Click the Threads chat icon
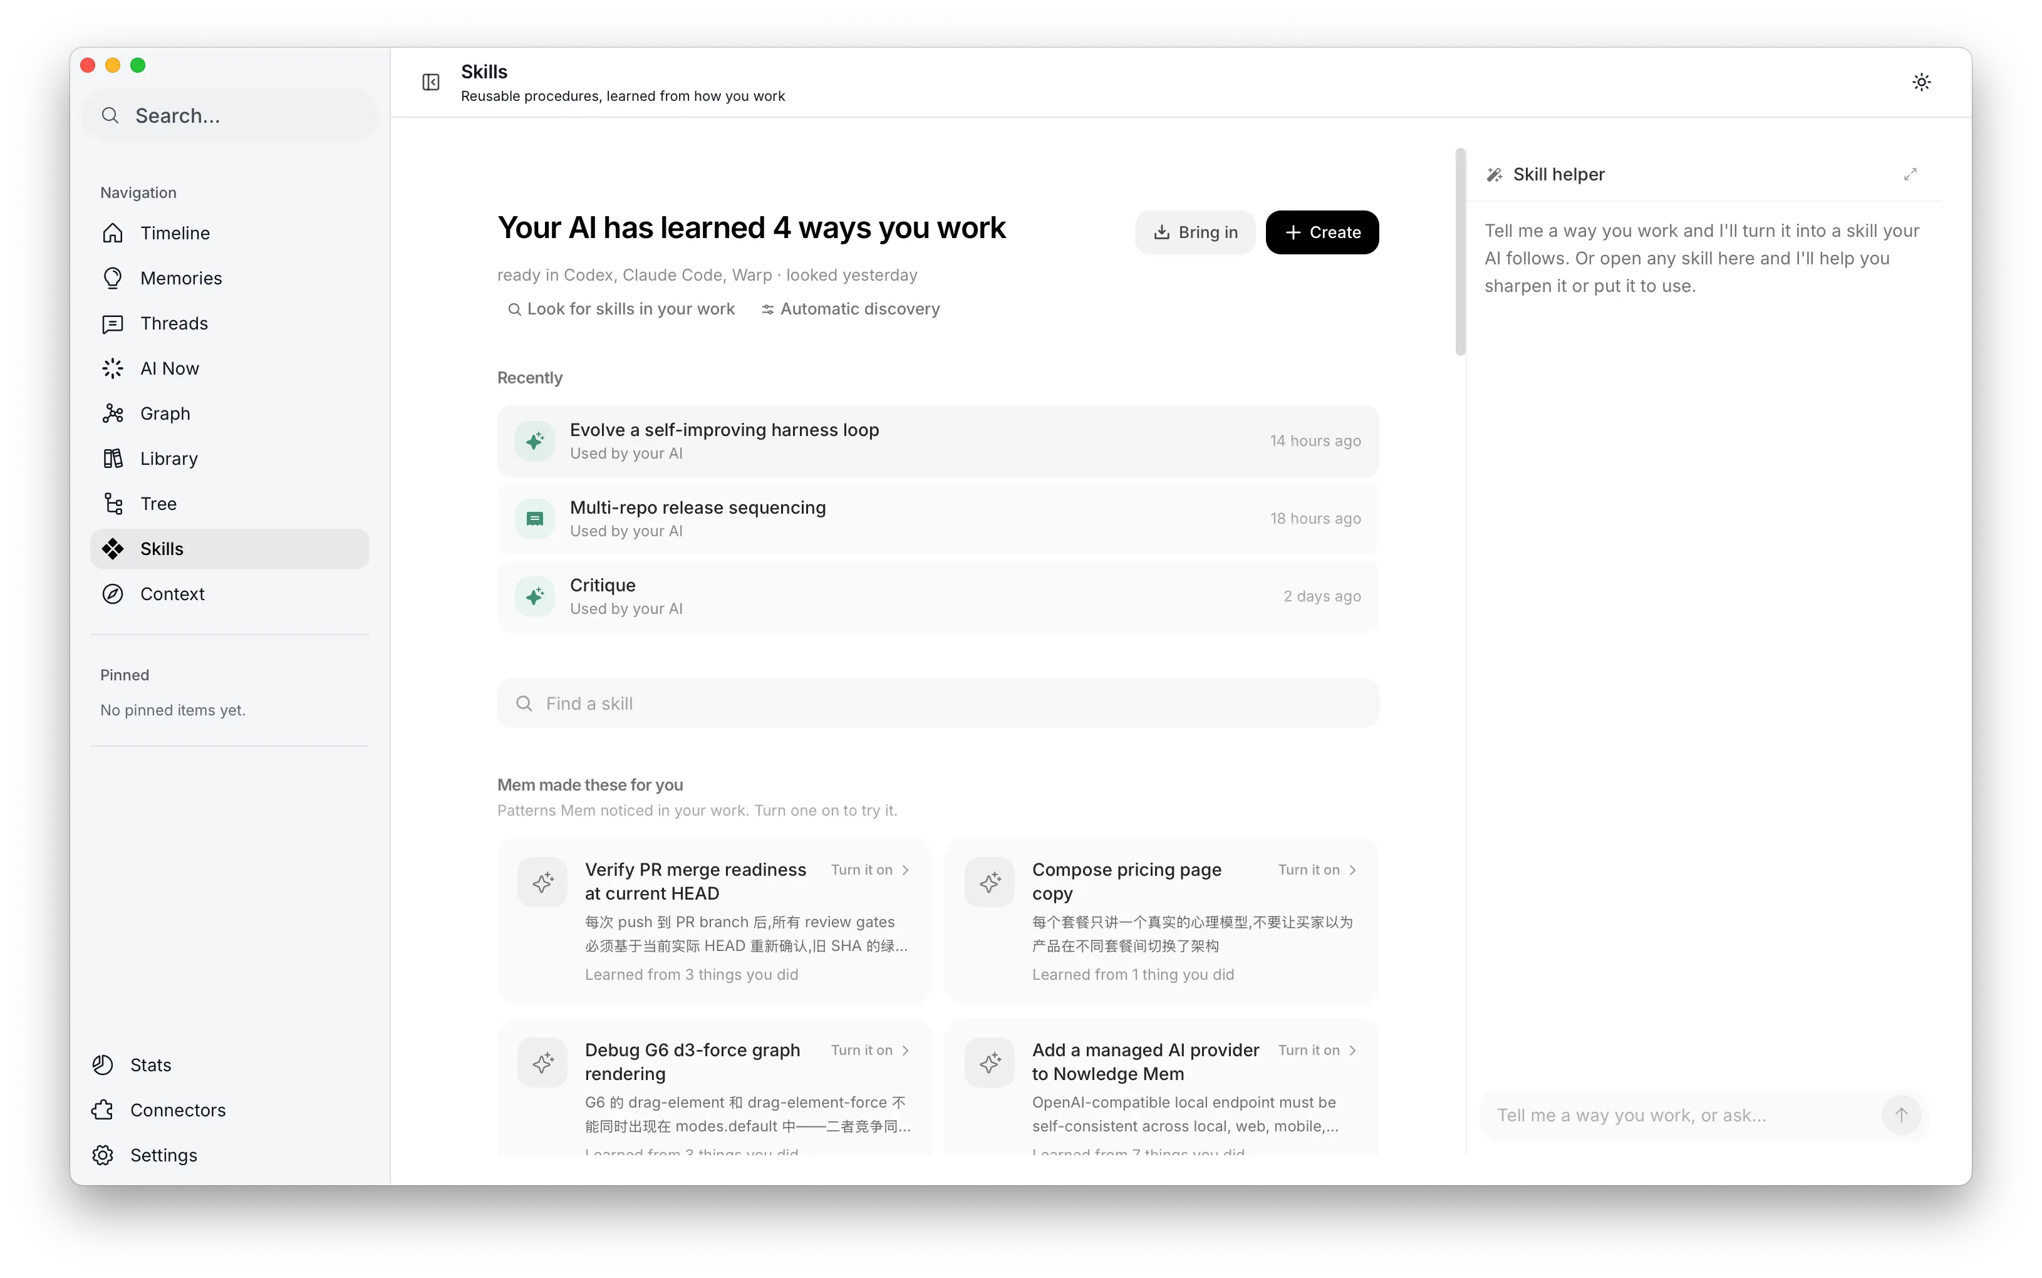 [x=112, y=324]
